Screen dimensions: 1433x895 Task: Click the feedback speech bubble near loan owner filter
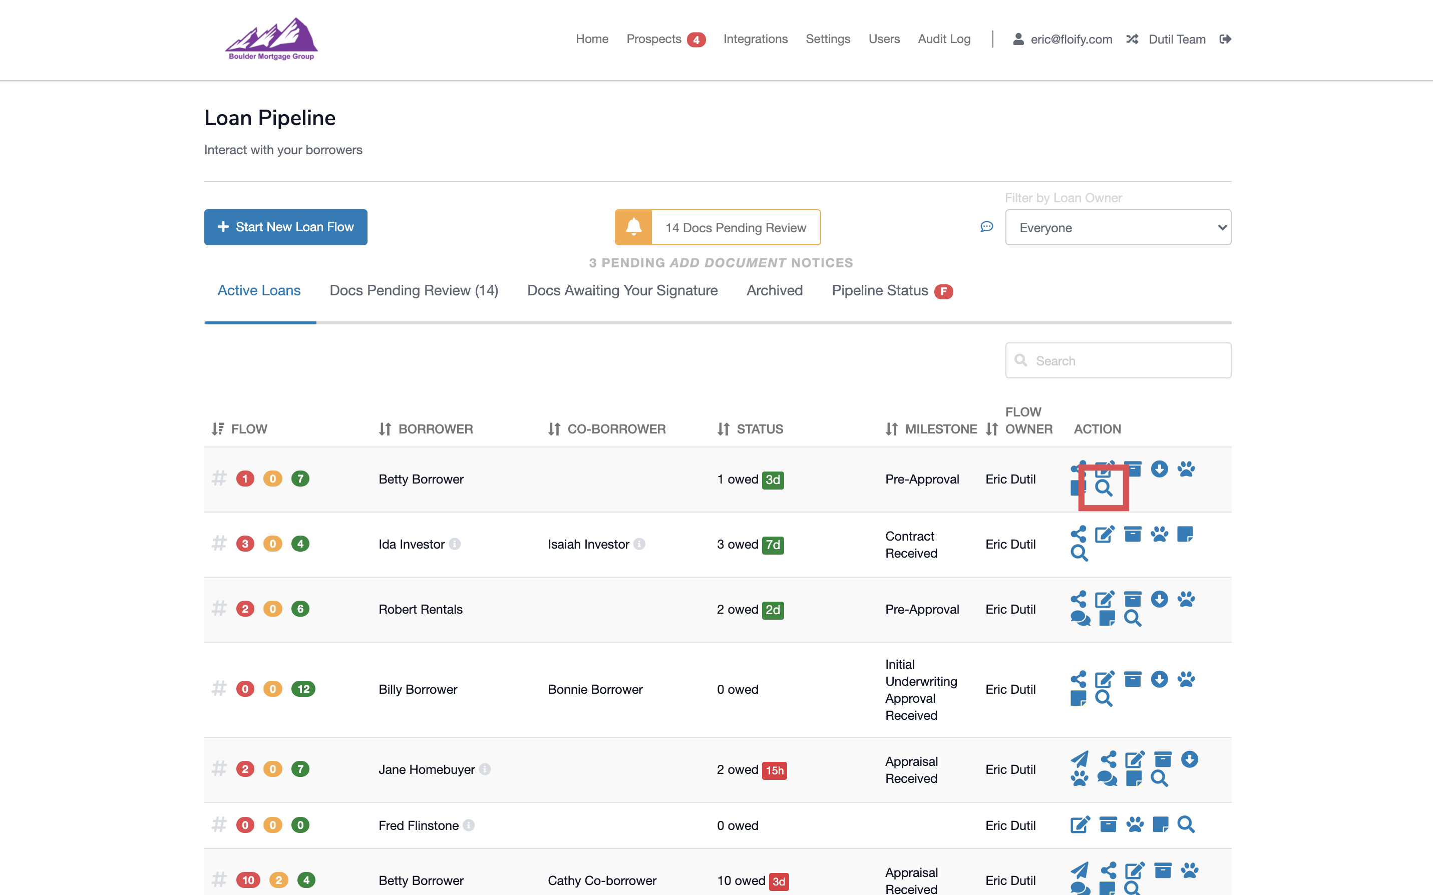(986, 227)
